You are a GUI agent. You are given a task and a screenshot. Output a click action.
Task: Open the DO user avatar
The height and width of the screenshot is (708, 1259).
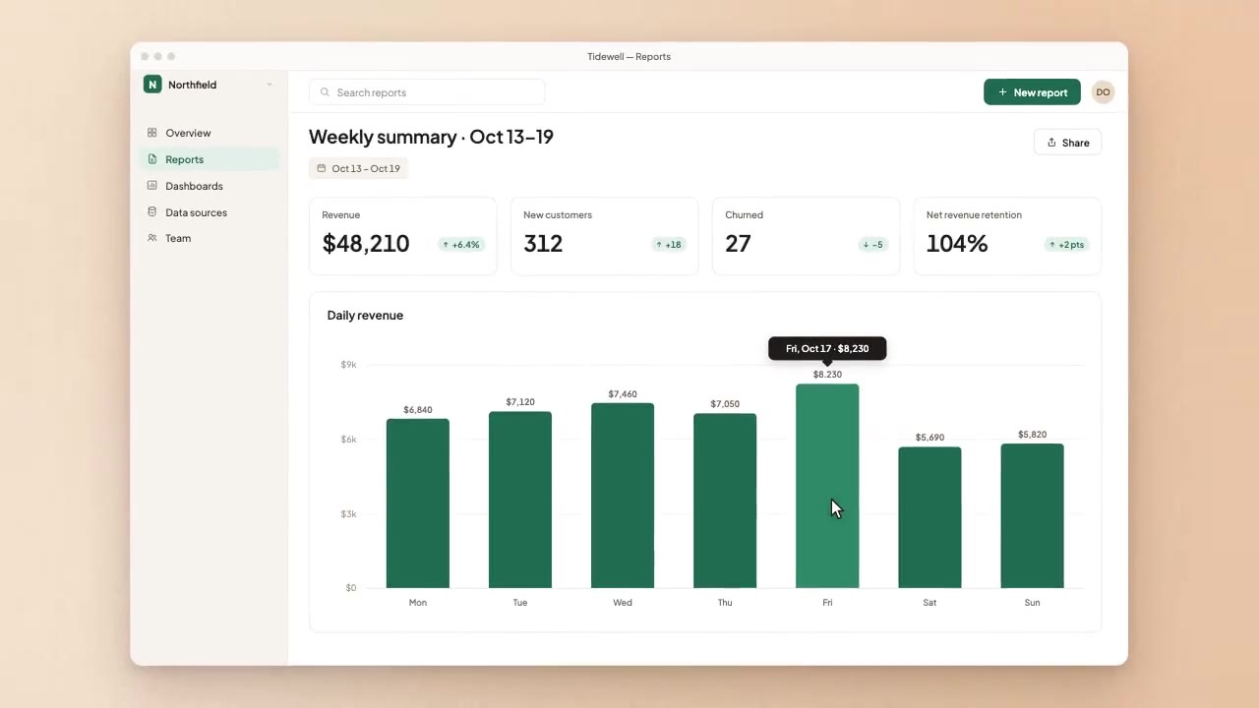click(x=1103, y=92)
